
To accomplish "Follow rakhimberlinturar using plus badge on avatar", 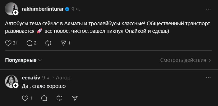I will (x=16, y=13).
